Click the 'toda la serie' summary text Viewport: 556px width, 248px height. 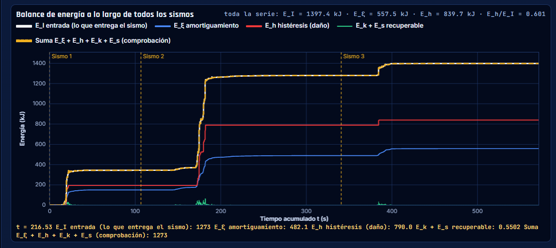click(x=384, y=15)
